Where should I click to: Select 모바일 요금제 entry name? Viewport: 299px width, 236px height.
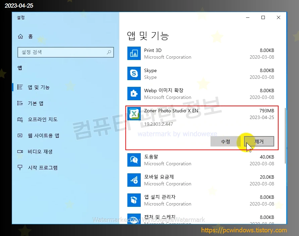(159, 177)
